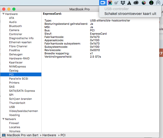
Task: Click the gray arch menu bar icon
Action: point(158,3)
